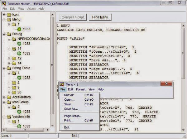Click the 1033 gear icon under Dialog 11
Screen dimensions: 187x139
click(19, 53)
